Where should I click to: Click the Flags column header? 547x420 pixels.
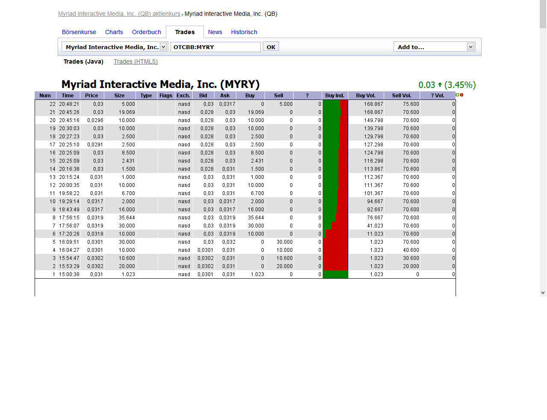pyautogui.click(x=166, y=96)
